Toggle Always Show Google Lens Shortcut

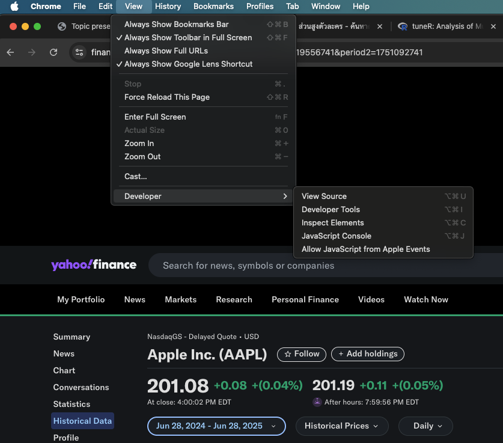tap(188, 64)
